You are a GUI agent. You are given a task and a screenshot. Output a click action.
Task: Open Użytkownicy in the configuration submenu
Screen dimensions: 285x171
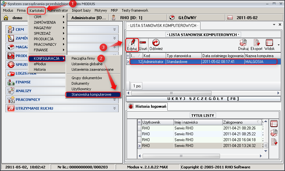click(x=81, y=89)
